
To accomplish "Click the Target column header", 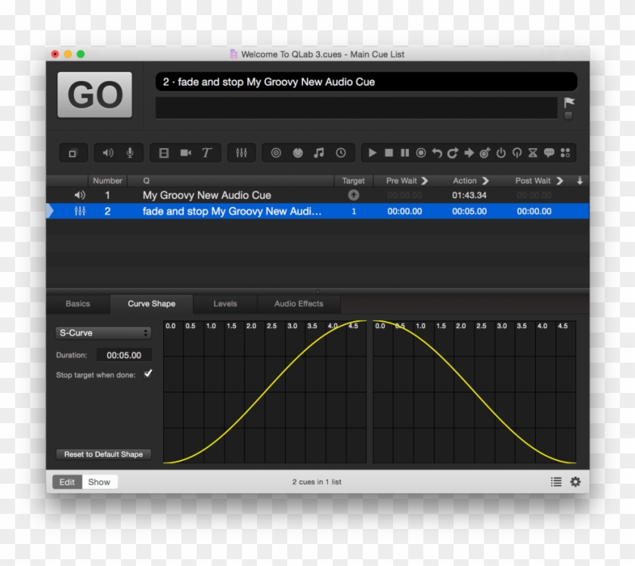I will coord(353,181).
